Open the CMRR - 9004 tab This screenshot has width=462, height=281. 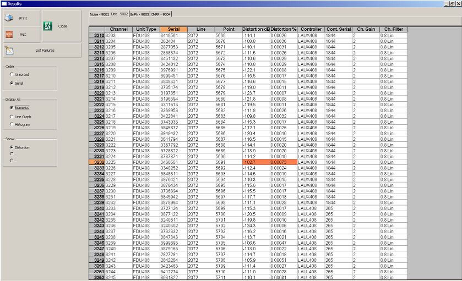point(161,14)
